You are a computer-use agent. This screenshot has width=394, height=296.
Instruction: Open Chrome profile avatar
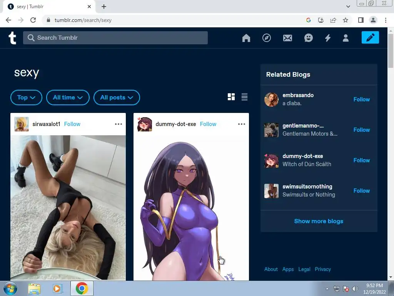[373, 20]
